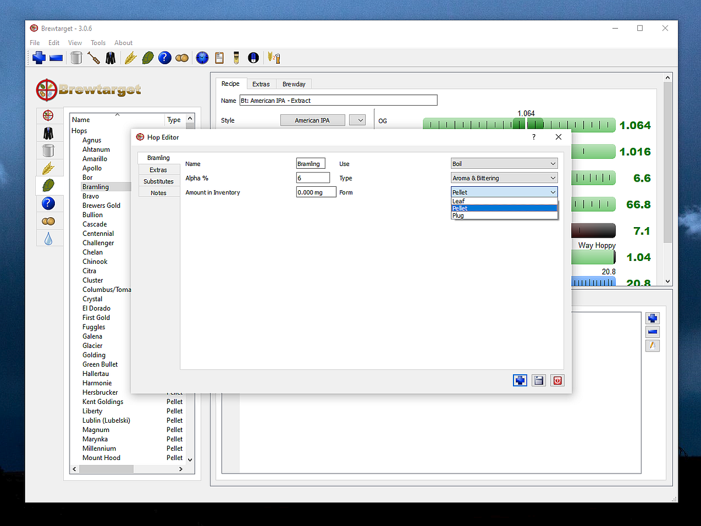Open the Edit menu
Screen dimensions: 701x526
click(54, 43)
